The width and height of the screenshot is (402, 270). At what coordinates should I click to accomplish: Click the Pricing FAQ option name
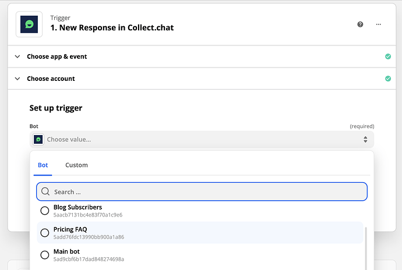click(70, 229)
